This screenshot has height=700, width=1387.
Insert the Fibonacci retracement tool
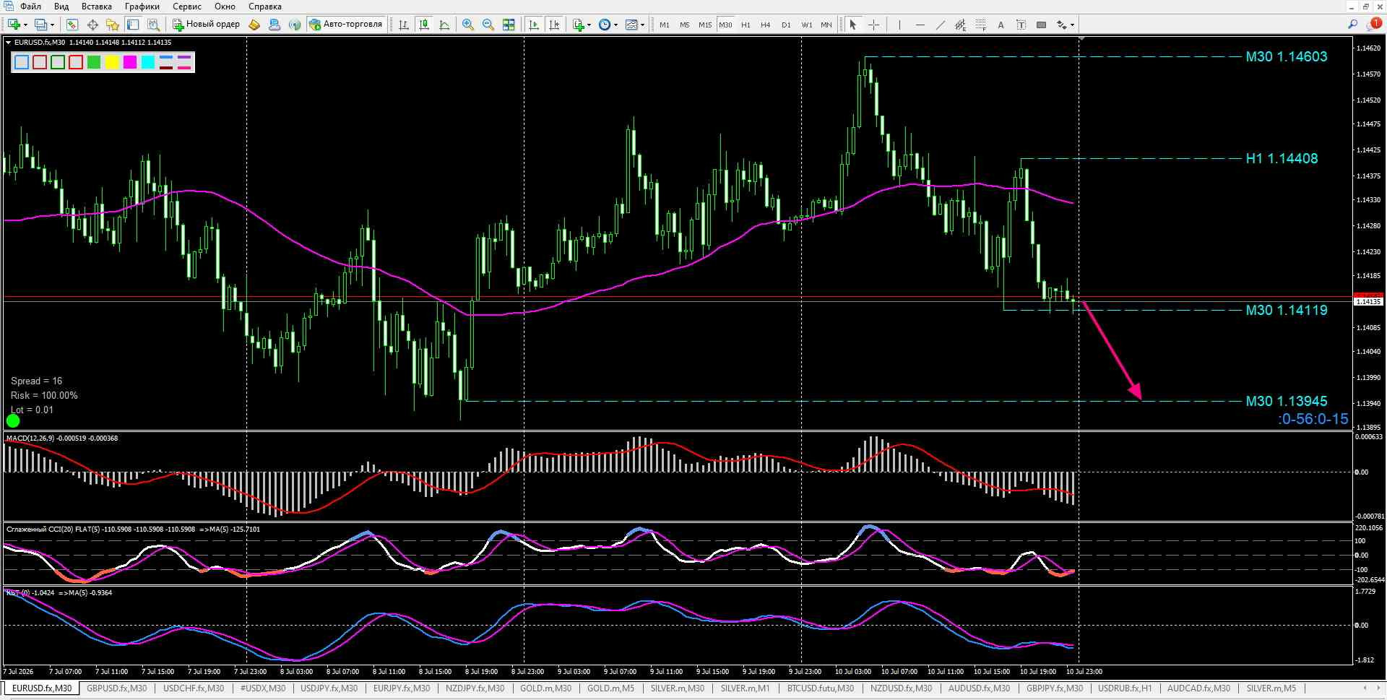(x=980, y=25)
